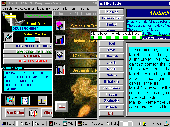This screenshot has width=170, height=127.
Task: Click the Old Testament window title icon
Action: [x=4, y=3]
